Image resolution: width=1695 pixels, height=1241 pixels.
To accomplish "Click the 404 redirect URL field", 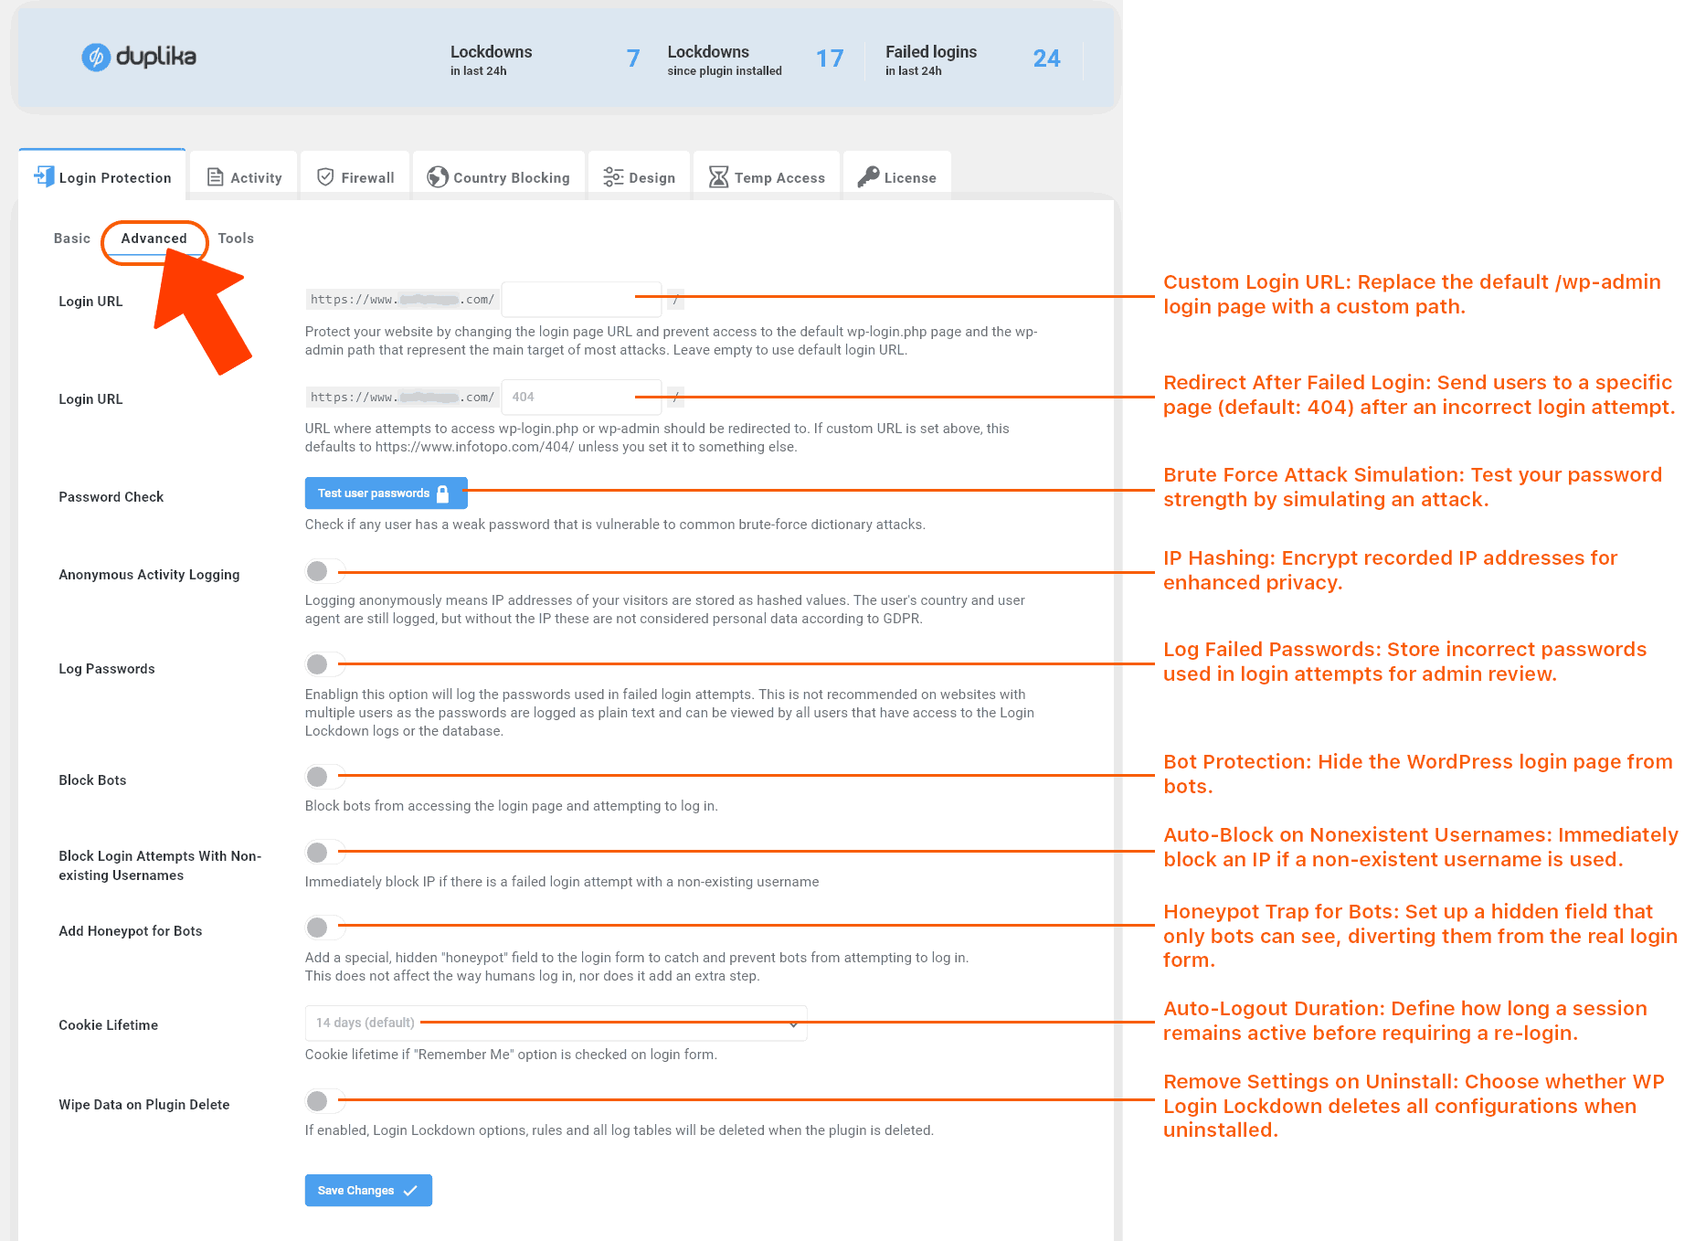I will pyautogui.click(x=581, y=397).
